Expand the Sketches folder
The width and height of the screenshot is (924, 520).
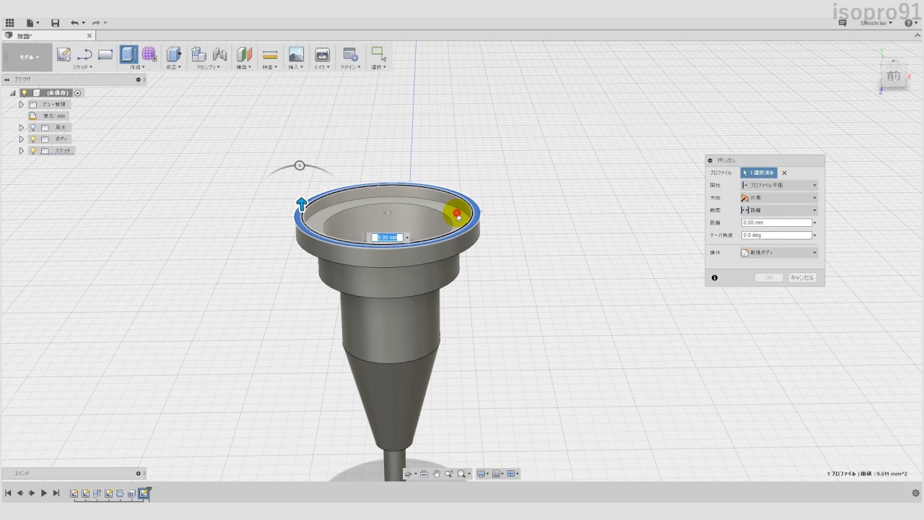coord(22,150)
